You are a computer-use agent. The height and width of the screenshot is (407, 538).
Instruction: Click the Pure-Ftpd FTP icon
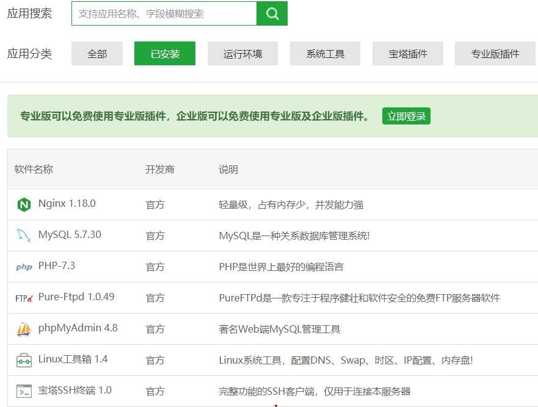click(x=24, y=298)
